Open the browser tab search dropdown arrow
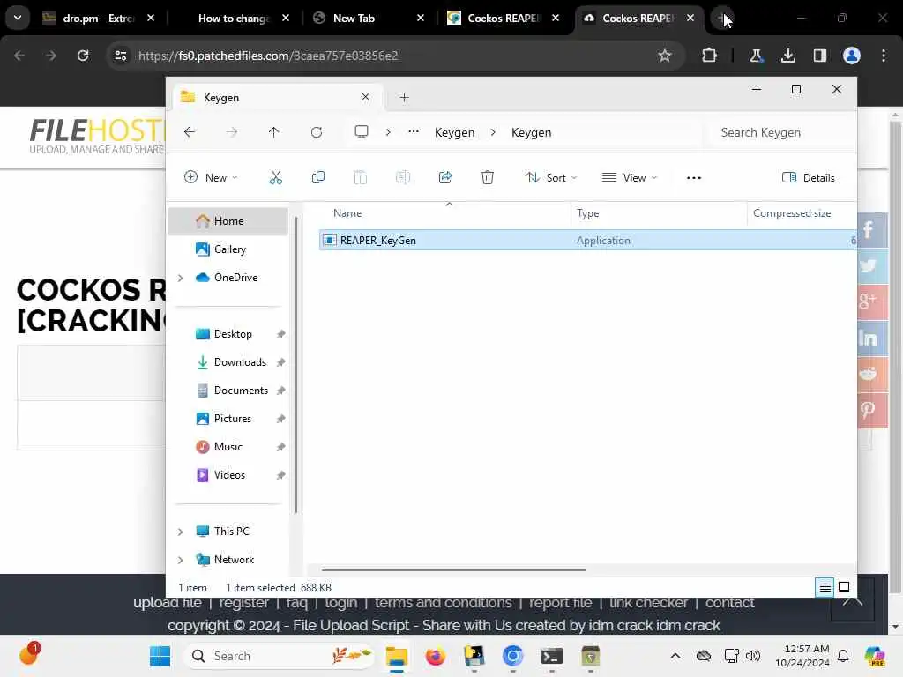The width and height of the screenshot is (903, 677). tap(18, 18)
